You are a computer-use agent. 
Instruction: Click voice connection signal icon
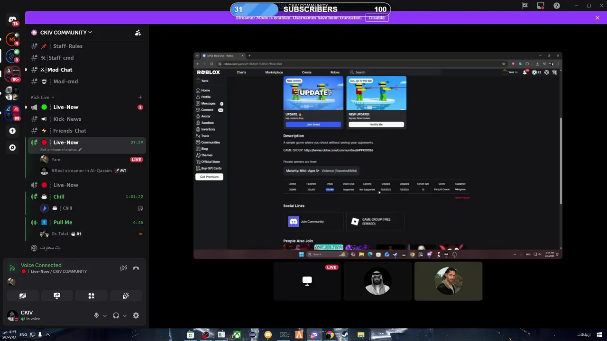pyautogui.click(x=12, y=268)
